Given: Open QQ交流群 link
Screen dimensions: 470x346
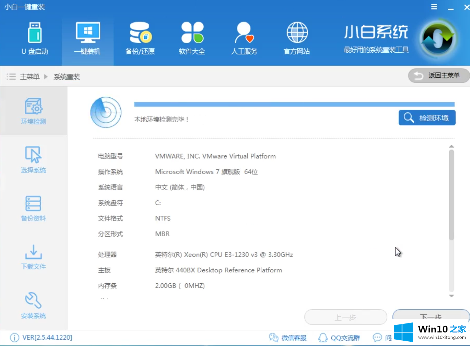Looking at the screenshot, I should click(x=339, y=338).
